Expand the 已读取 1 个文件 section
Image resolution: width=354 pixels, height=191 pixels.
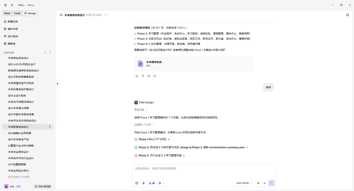144,125
